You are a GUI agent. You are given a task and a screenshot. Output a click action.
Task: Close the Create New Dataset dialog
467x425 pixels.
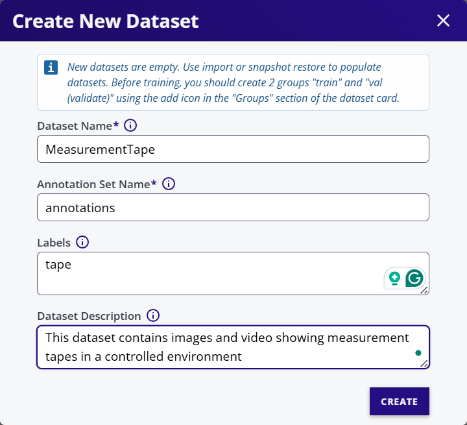pyautogui.click(x=443, y=21)
